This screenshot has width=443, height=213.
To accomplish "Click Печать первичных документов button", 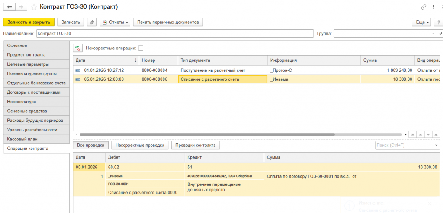I will pyautogui.click(x=168, y=22).
